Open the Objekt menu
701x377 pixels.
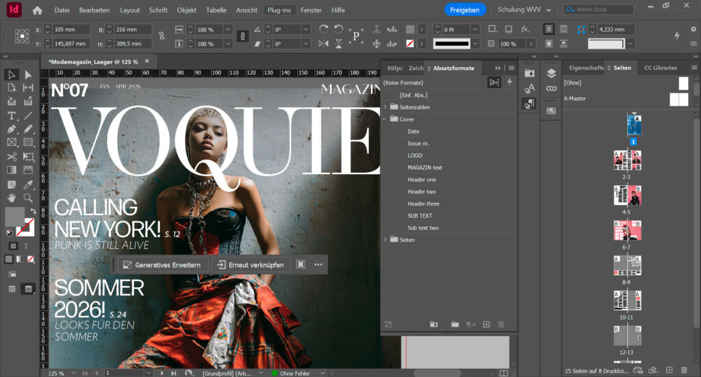[186, 10]
